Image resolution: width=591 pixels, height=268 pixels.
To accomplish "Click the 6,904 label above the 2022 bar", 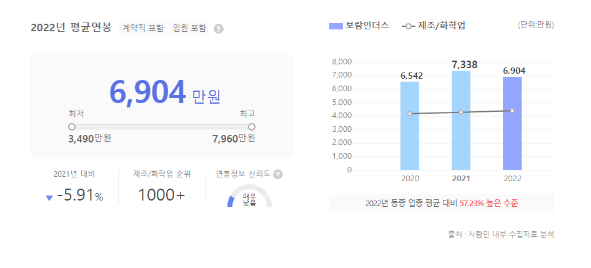I will [514, 71].
